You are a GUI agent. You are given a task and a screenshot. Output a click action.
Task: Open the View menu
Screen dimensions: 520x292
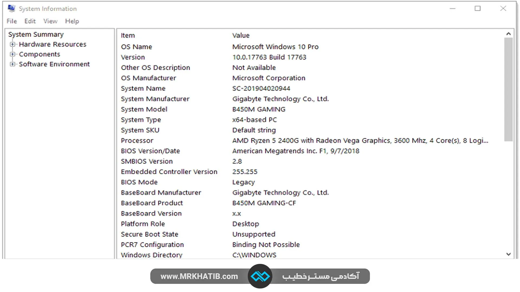point(50,21)
